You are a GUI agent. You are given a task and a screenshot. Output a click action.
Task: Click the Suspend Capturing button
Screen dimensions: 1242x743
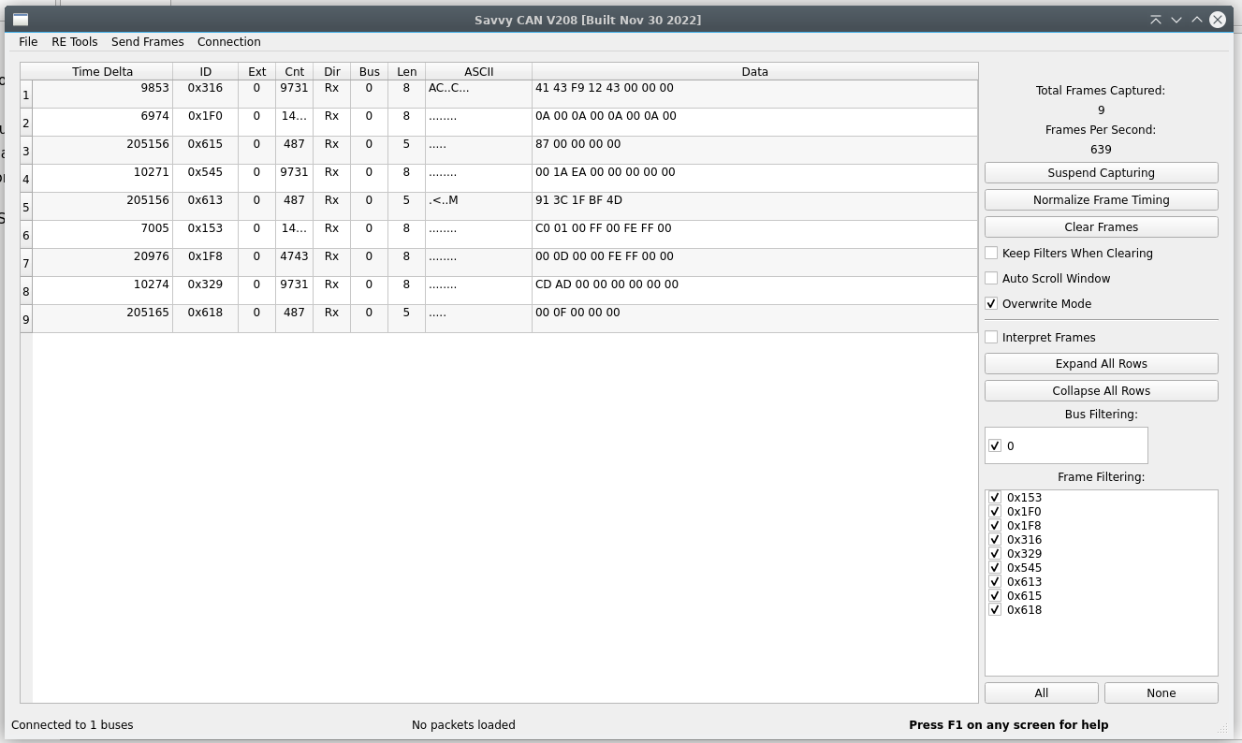click(x=1101, y=173)
